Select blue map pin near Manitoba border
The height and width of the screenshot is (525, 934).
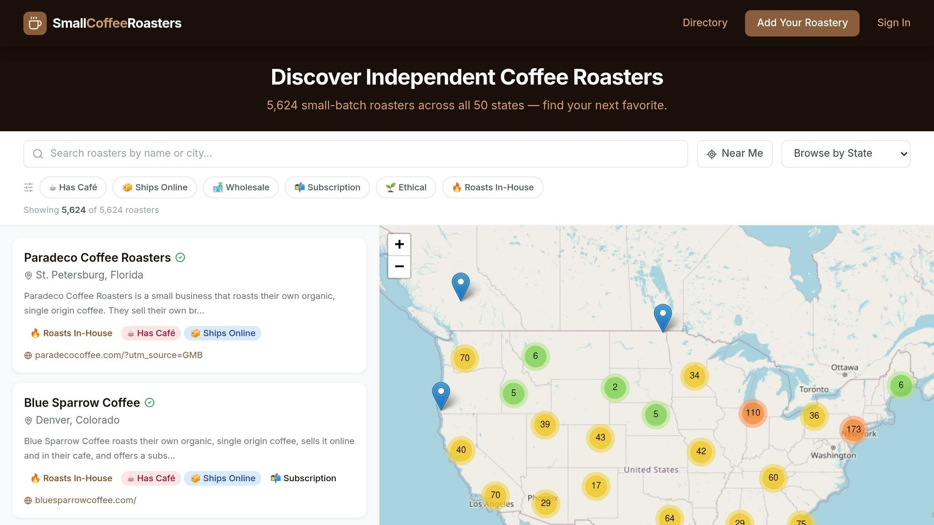(x=663, y=318)
